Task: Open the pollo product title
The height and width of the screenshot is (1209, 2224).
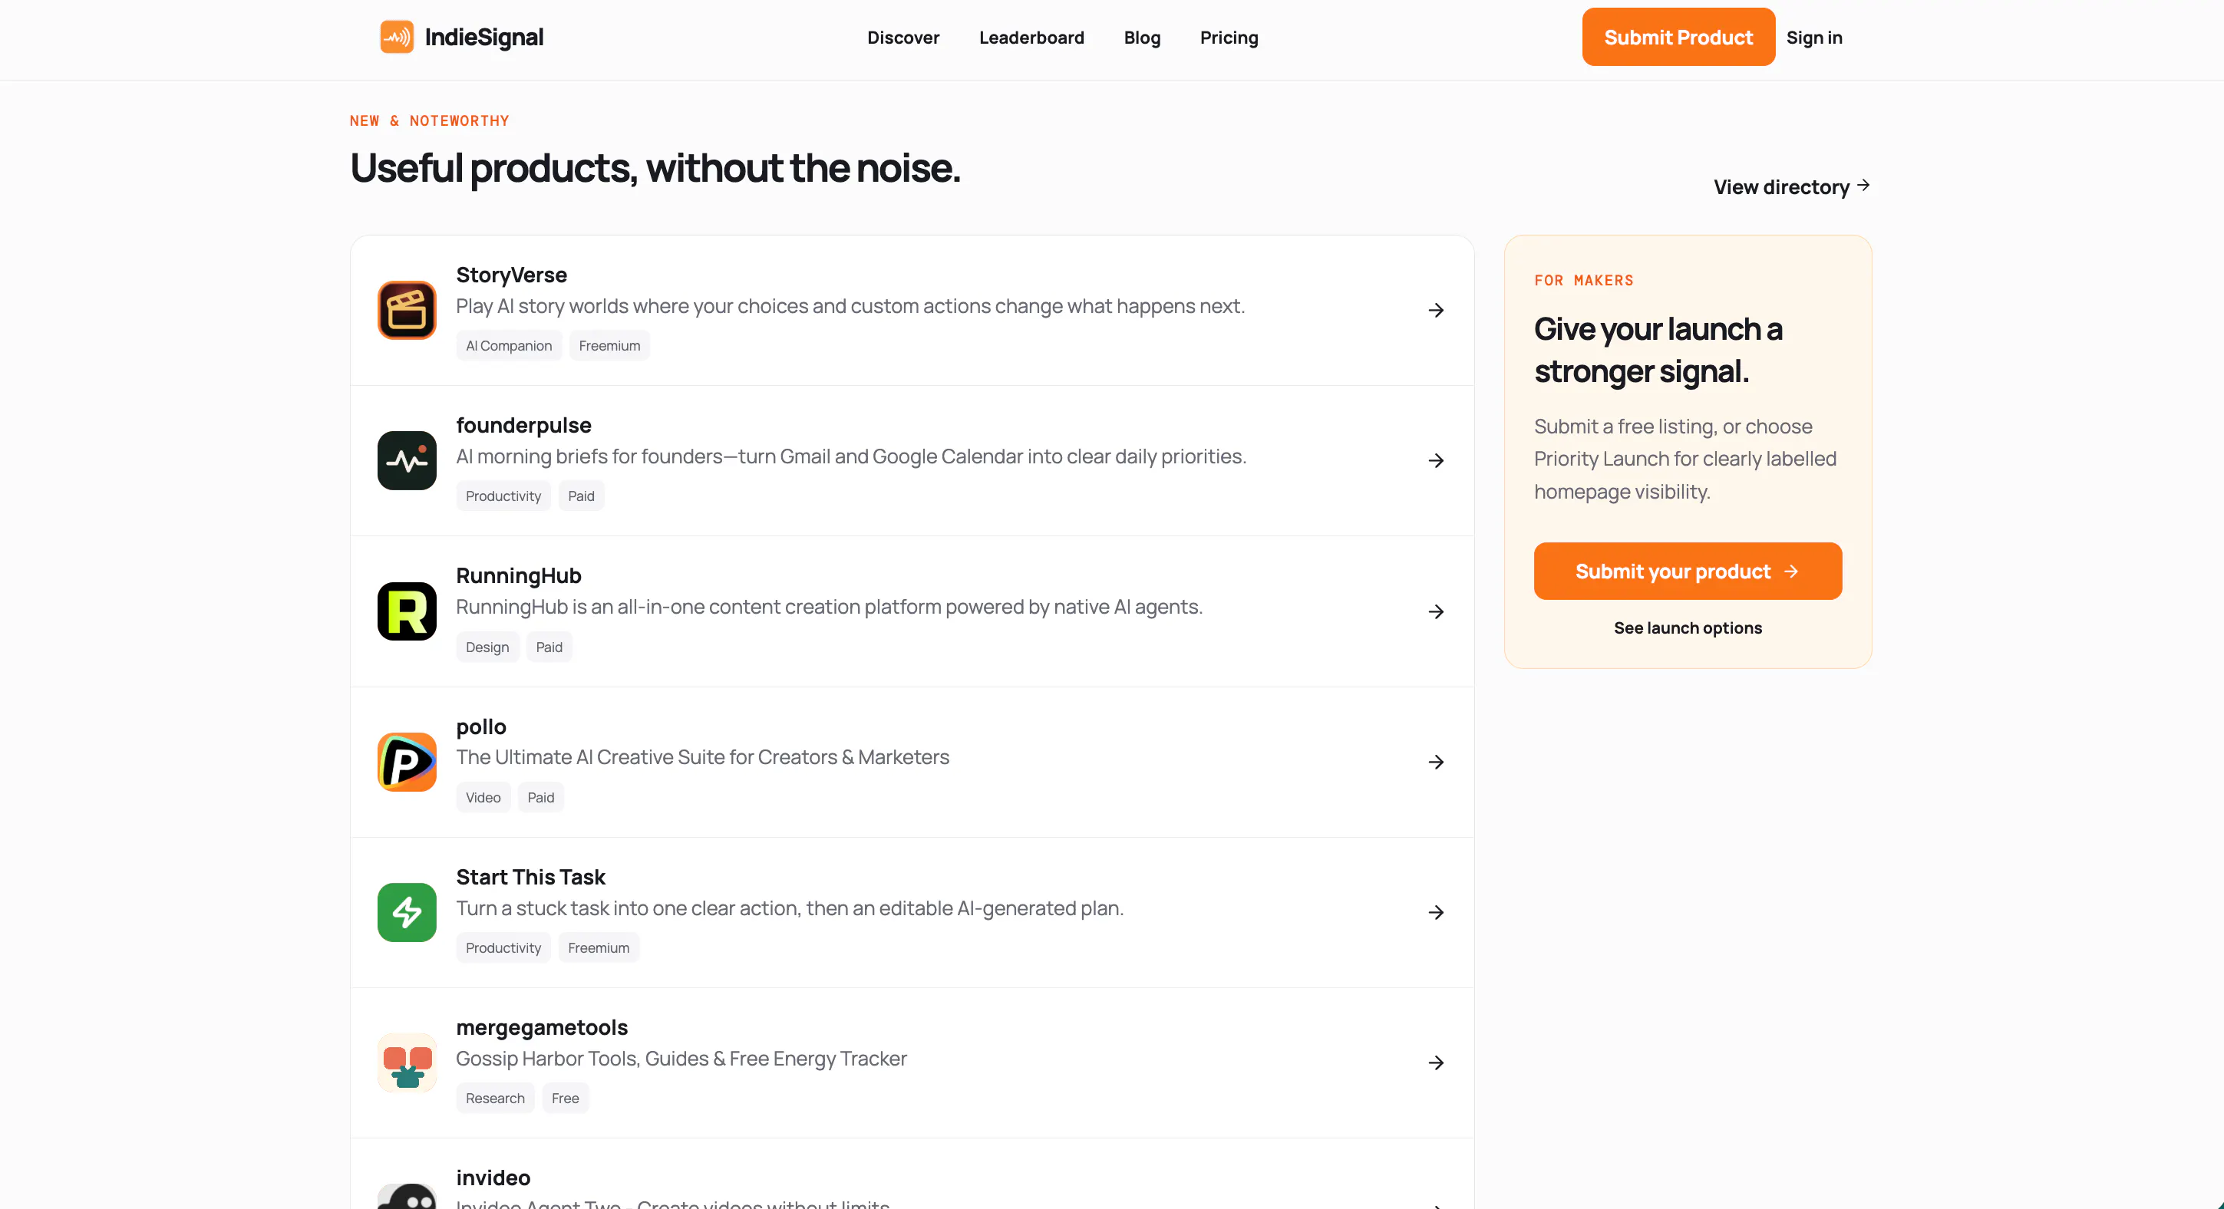Action: tap(481, 726)
